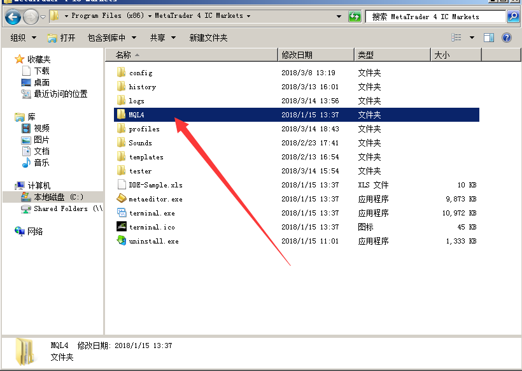
Task: Open 桌面 in the navigation pane
Action: click(41, 82)
